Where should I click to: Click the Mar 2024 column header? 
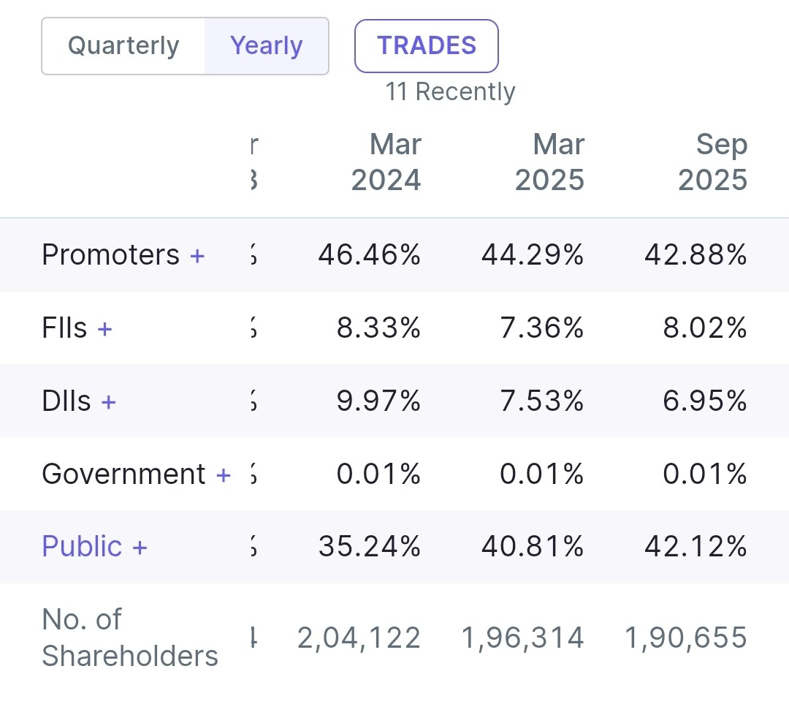(387, 162)
